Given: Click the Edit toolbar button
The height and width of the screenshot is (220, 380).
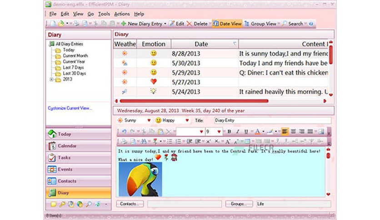Looking at the screenshot, I should tap(177, 24).
